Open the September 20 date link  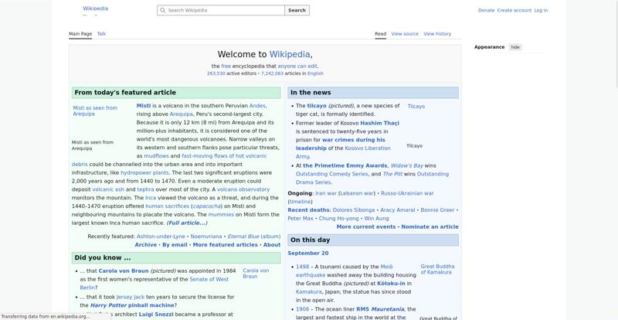click(x=308, y=254)
